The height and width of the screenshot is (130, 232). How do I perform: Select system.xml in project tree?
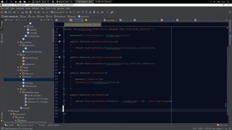tap(28, 64)
